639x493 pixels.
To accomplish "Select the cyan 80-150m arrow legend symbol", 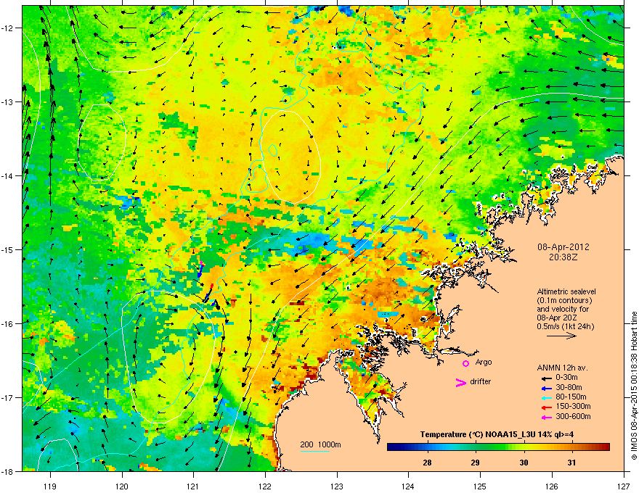I will point(546,397).
